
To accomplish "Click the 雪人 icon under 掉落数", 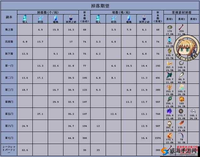I will pos(25,18).
